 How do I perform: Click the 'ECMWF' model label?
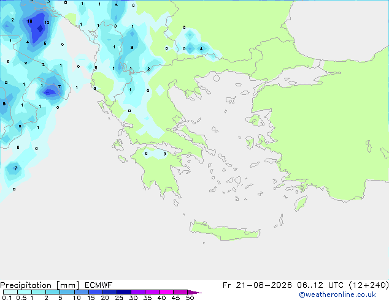pyautogui.click(x=99, y=285)
